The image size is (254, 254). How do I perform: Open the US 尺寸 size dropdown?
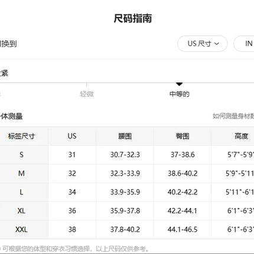(x=203, y=44)
